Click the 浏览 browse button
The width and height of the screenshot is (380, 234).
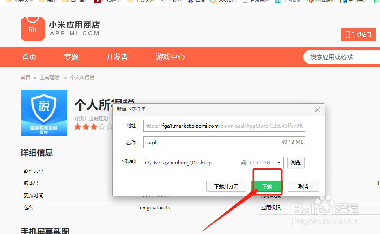296,163
